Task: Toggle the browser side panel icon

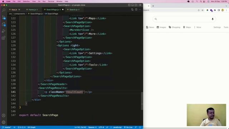Action: 219,10
